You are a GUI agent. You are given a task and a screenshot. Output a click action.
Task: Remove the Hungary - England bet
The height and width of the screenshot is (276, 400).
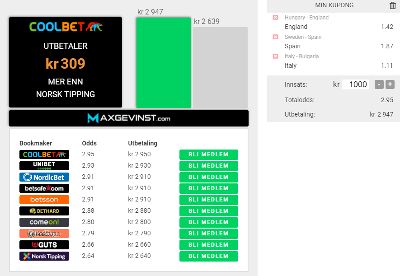pos(276,17)
